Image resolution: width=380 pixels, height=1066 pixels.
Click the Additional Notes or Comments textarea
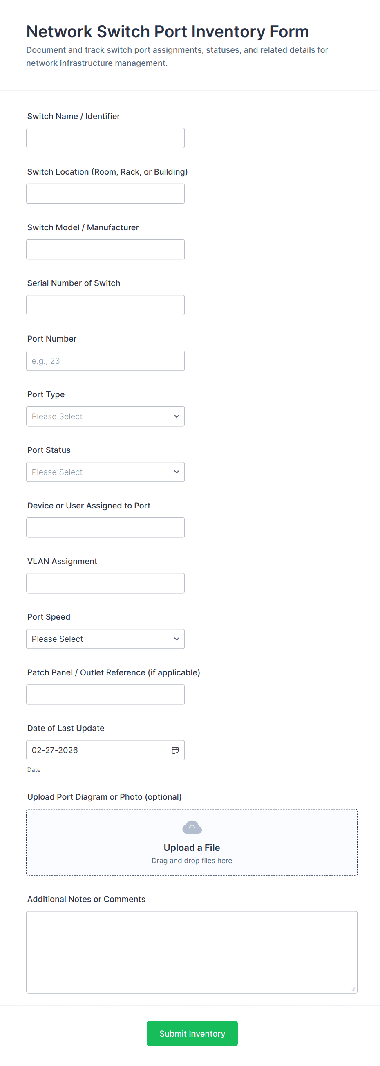192,952
